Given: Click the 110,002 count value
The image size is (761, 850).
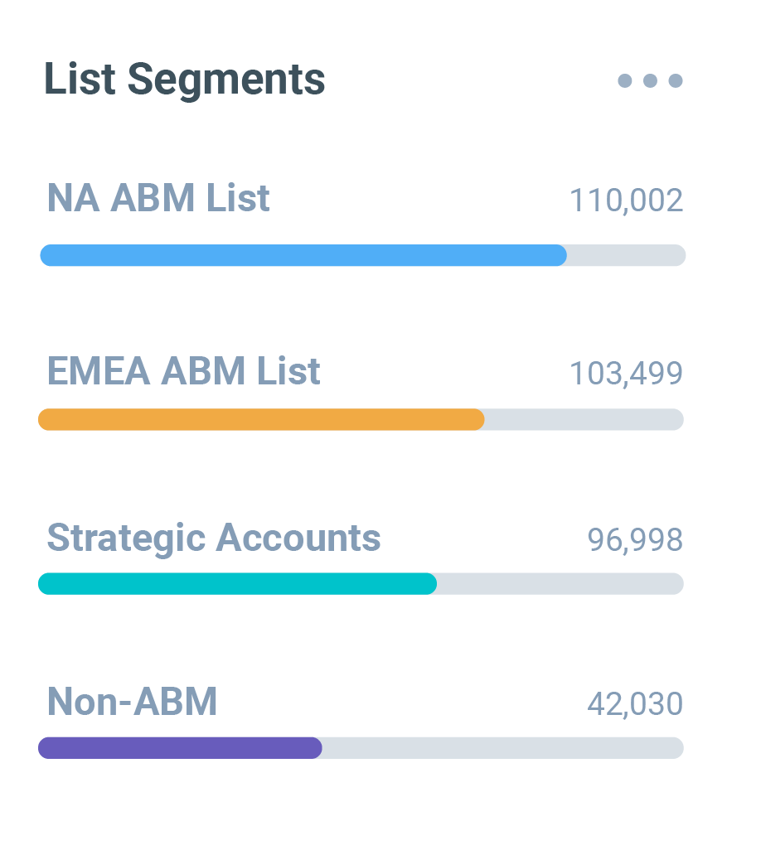Looking at the screenshot, I should (x=626, y=200).
